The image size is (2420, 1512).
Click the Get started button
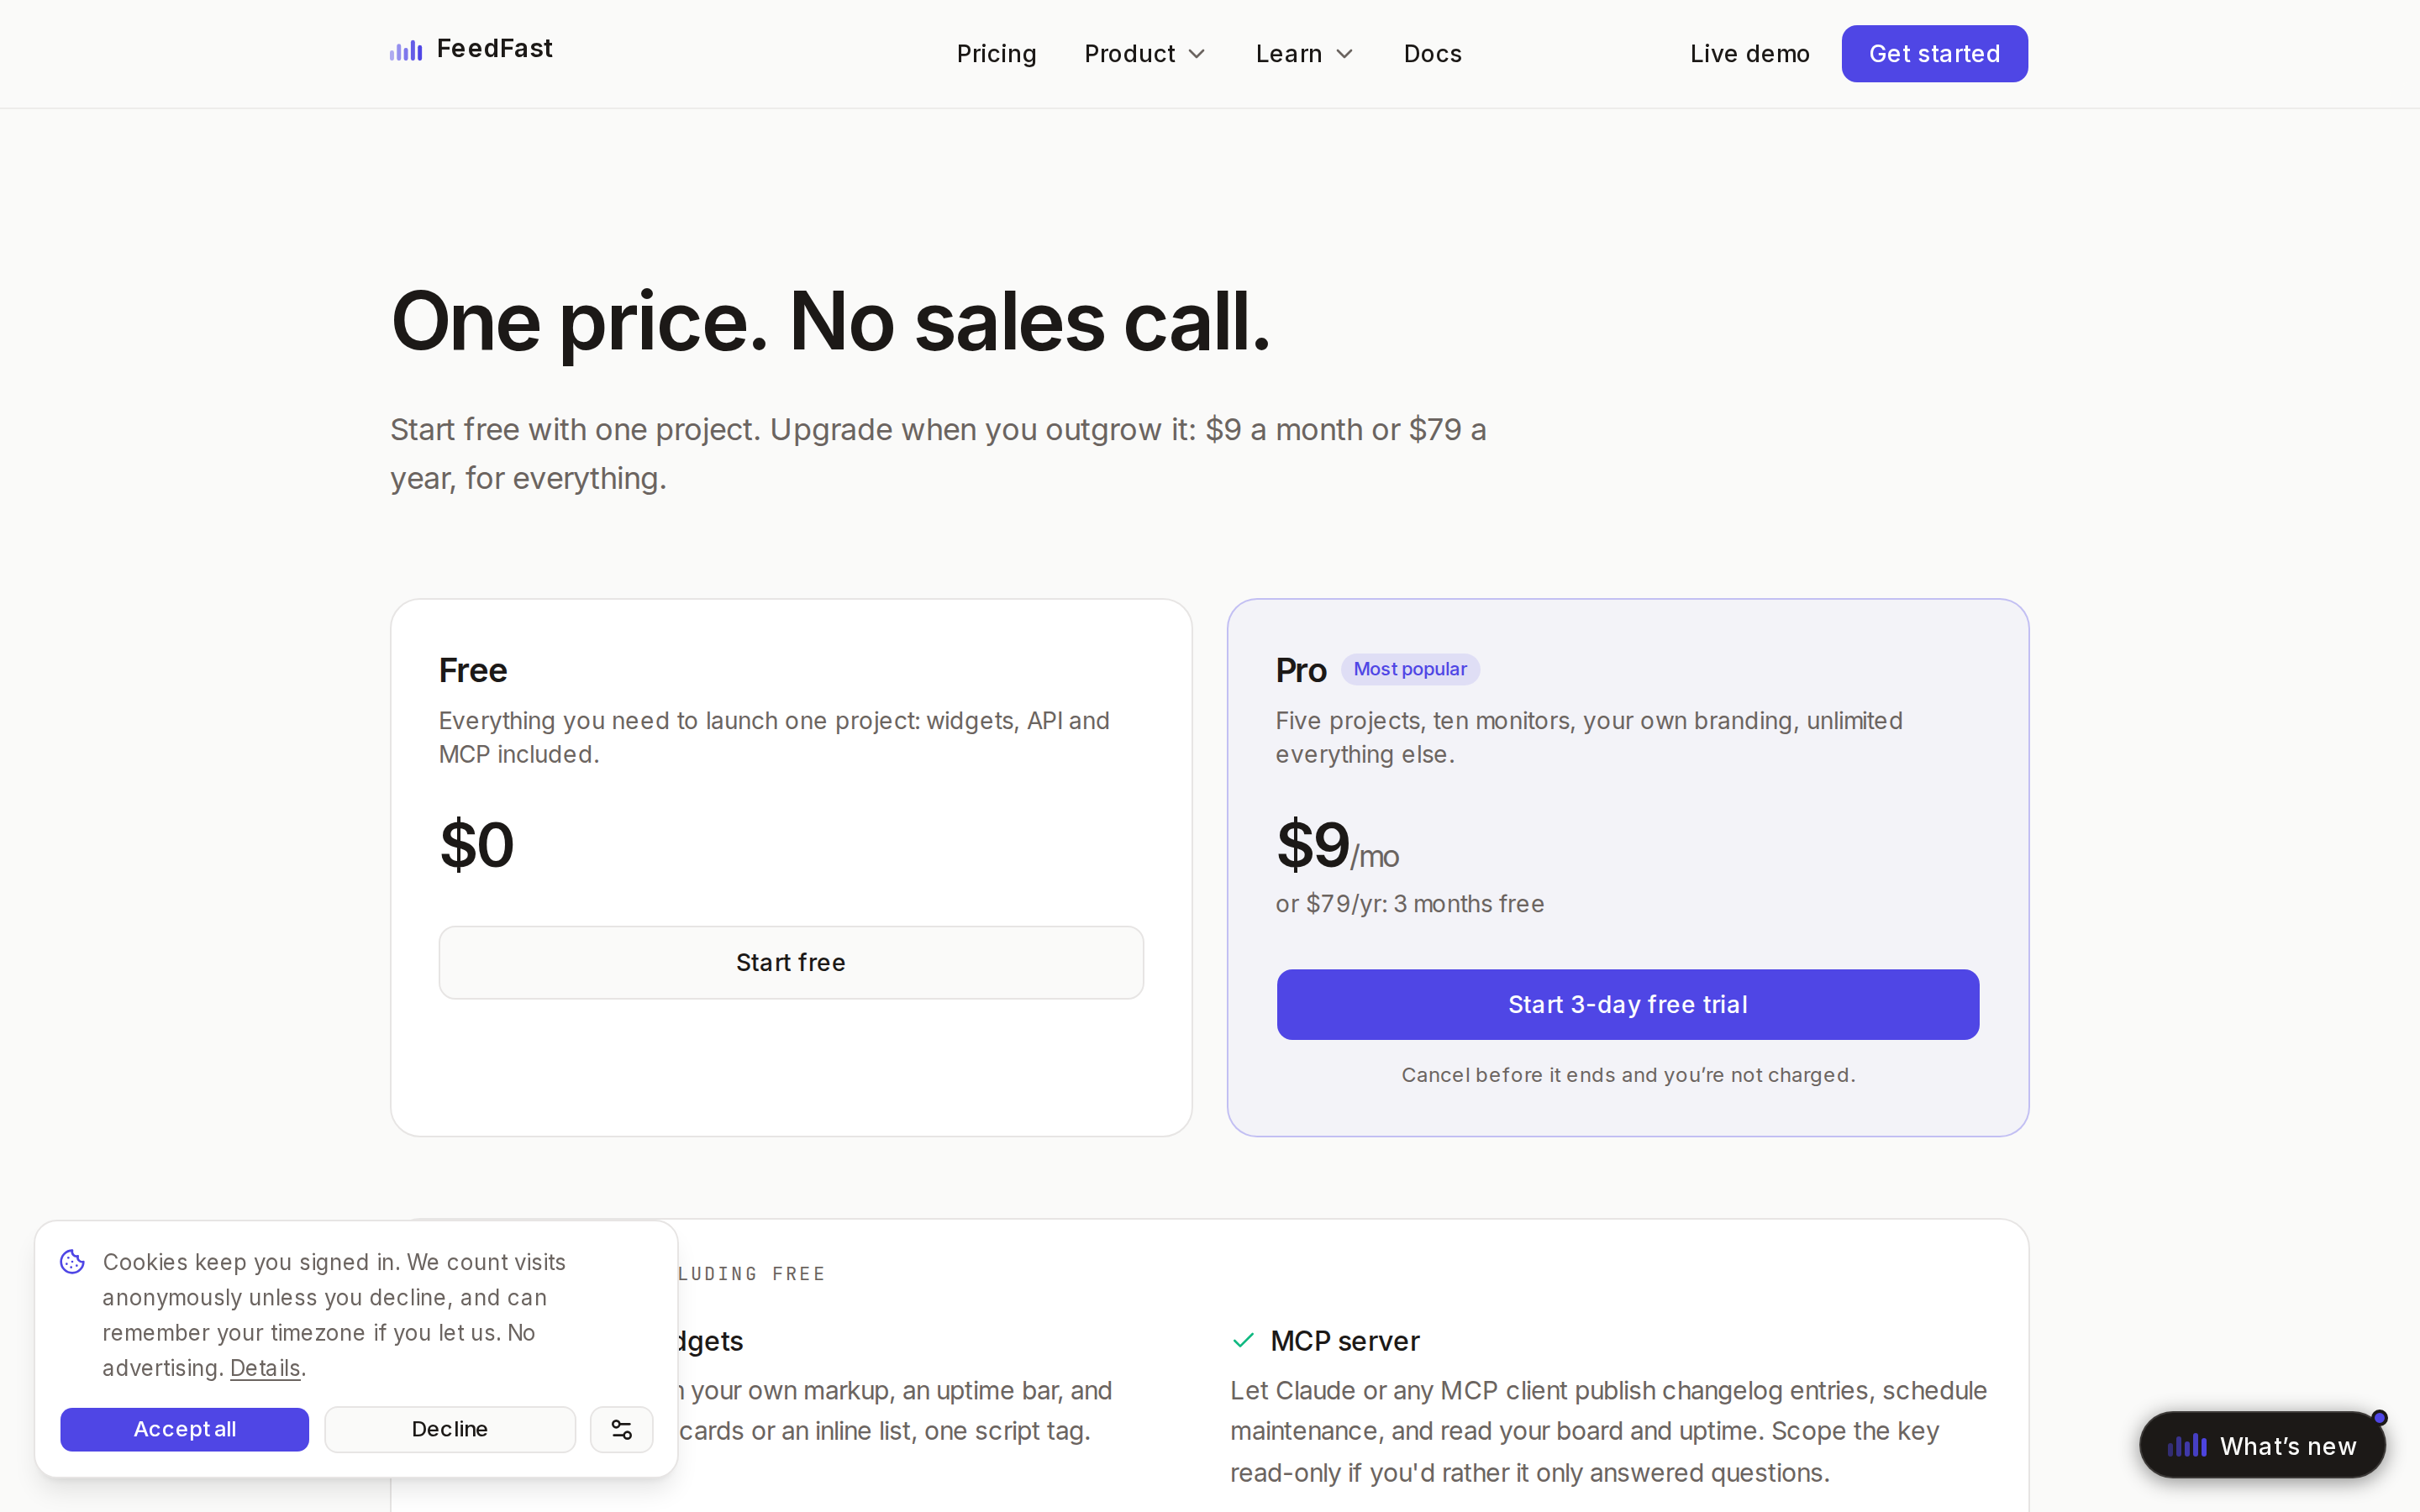pyautogui.click(x=1934, y=54)
